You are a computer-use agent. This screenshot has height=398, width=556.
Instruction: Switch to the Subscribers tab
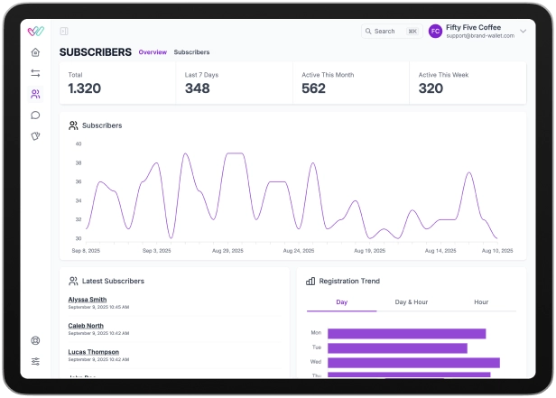click(x=191, y=52)
